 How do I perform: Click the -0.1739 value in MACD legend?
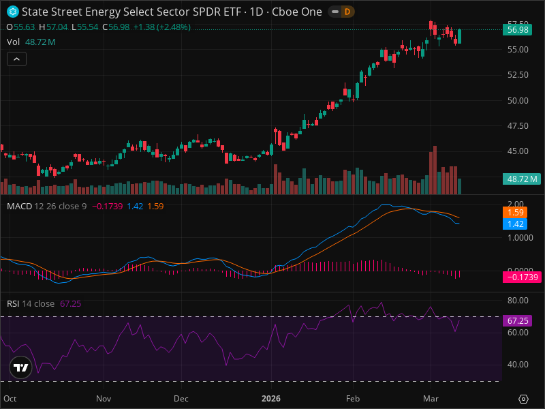[108, 207]
